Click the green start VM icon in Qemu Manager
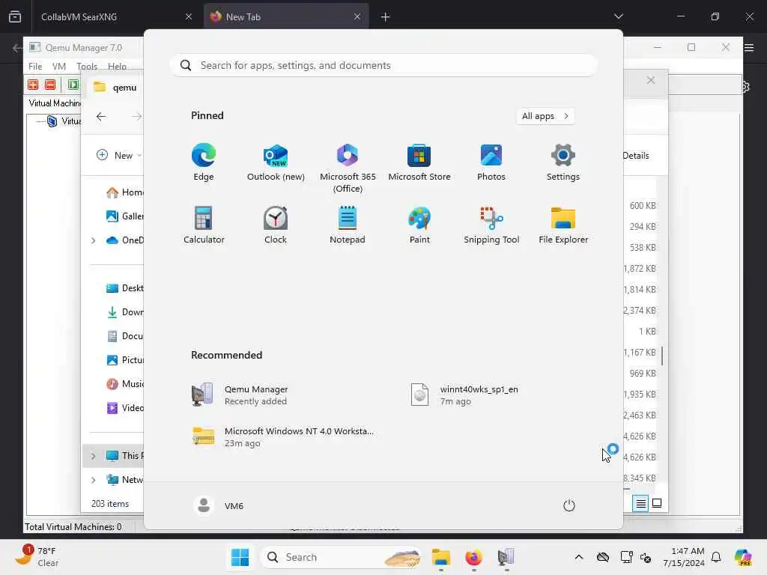The height and width of the screenshot is (575, 767). pyautogui.click(x=73, y=85)
